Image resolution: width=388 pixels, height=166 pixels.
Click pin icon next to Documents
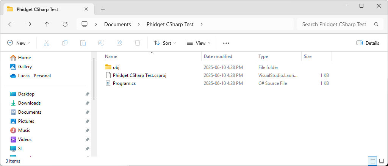pos(87,112)
